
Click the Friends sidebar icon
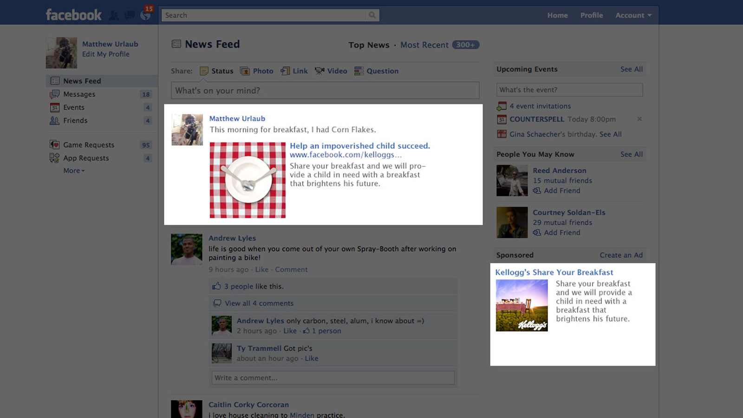click(55, 121)
